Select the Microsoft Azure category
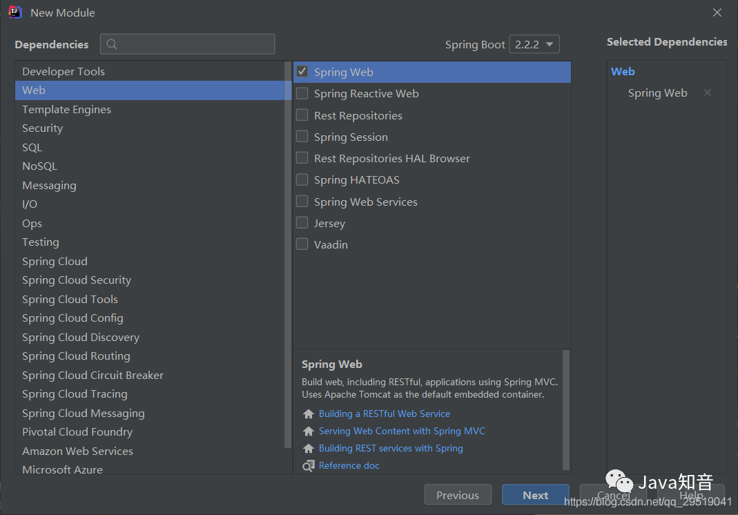The height and width of the screenshot is (515, 738). (x=150, y=468)
